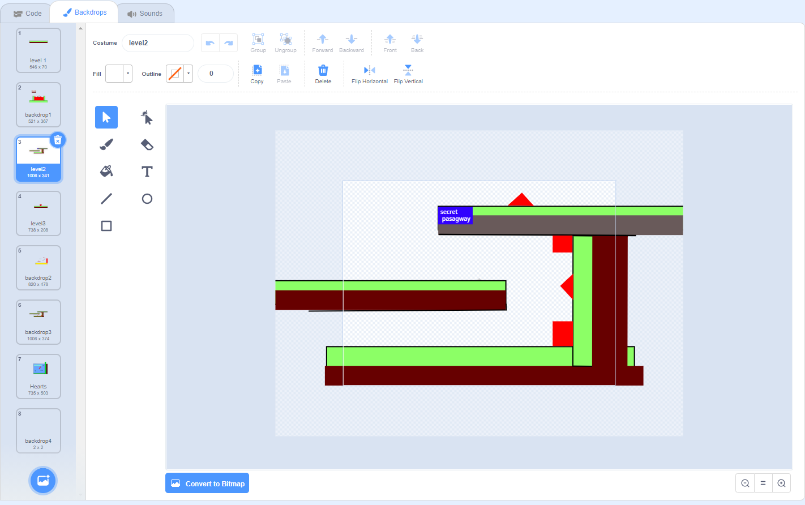The height and width of the screenshot is (505, 805).
Task: Click Convert to Bitmap button
Action: click(207, 483)
